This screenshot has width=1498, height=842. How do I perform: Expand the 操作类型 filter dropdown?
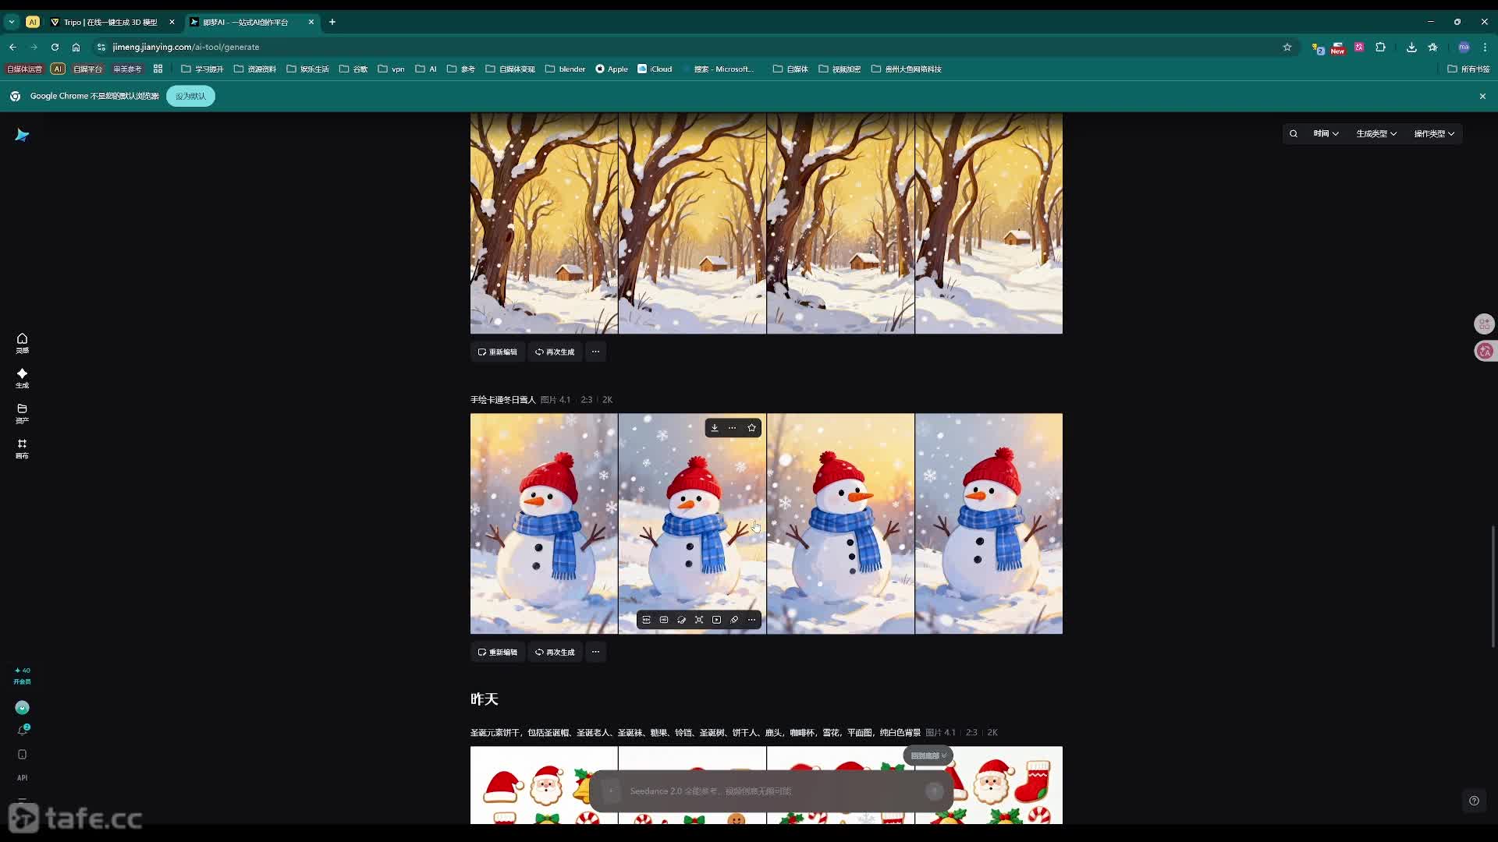pyautogui.click(x=1434, y=134)
